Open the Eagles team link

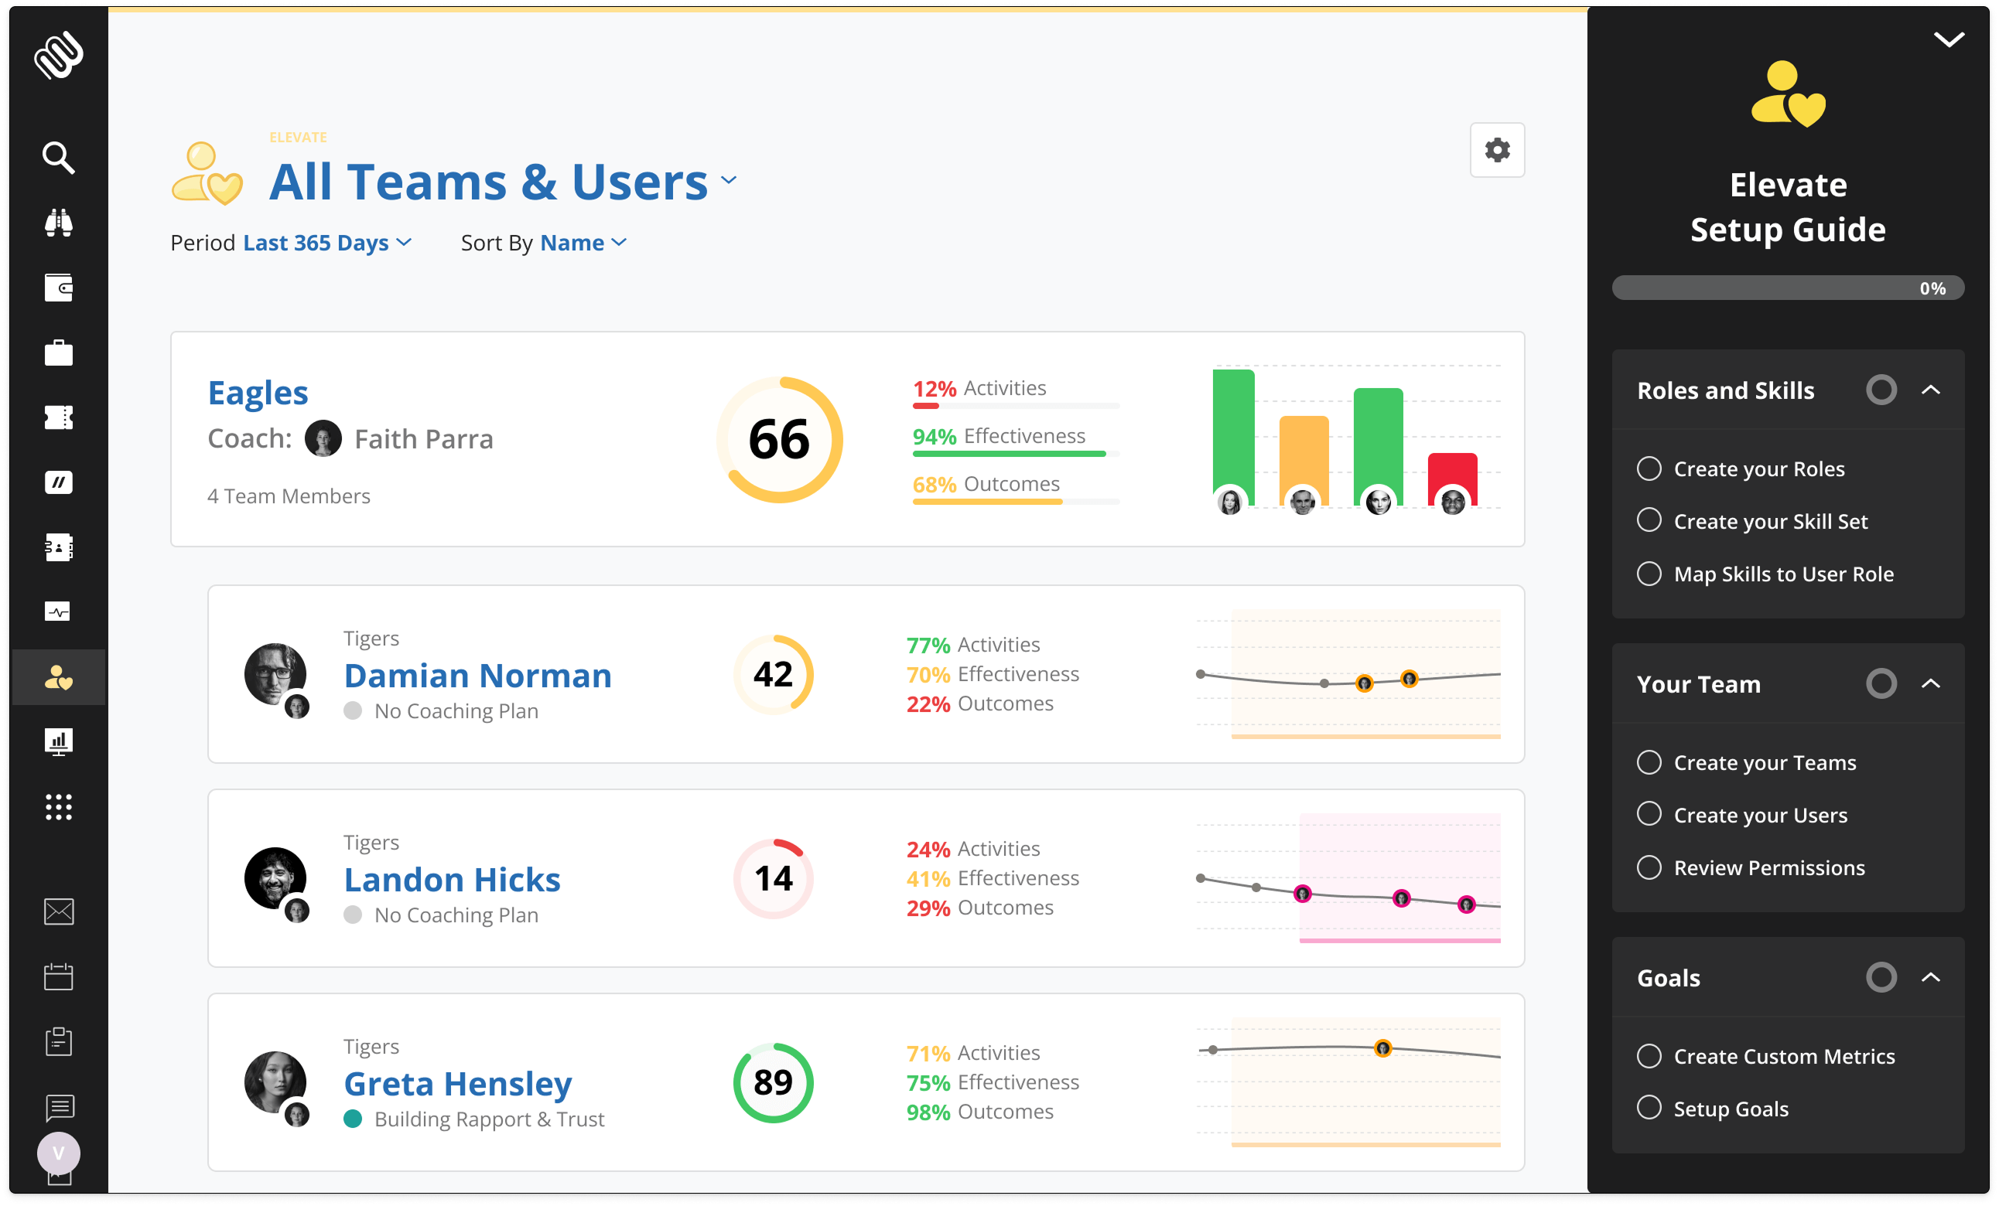258,392
